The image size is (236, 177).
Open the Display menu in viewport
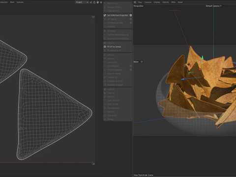point(157,2)
